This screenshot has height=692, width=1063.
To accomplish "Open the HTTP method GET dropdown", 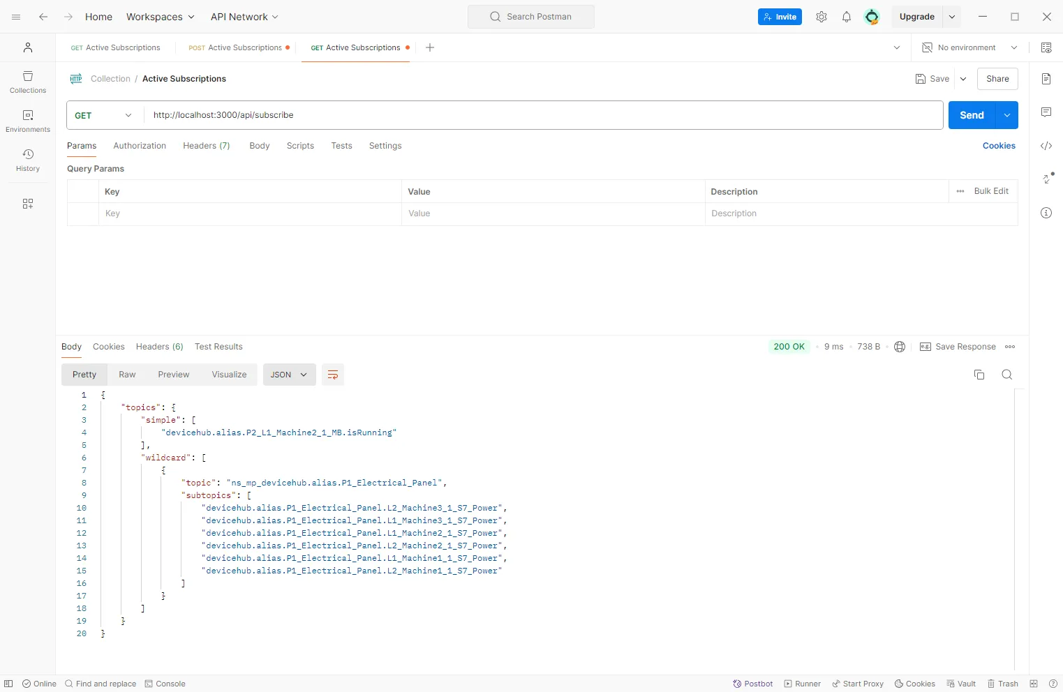I will (x=105, y=115).
